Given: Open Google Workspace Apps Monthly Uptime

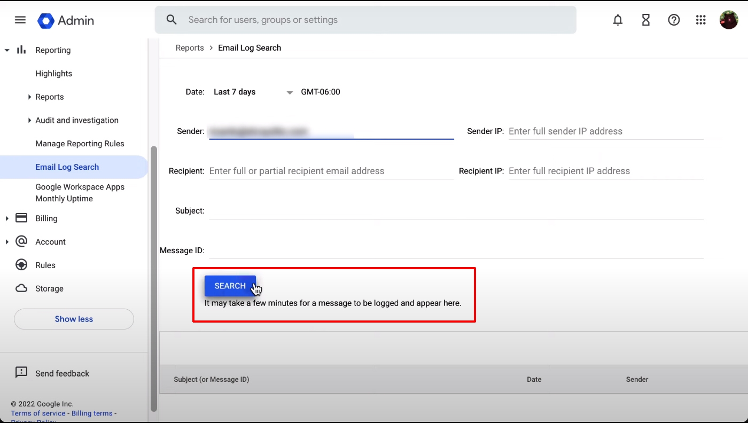Looking at the screenshot, I should pos(80,193).
